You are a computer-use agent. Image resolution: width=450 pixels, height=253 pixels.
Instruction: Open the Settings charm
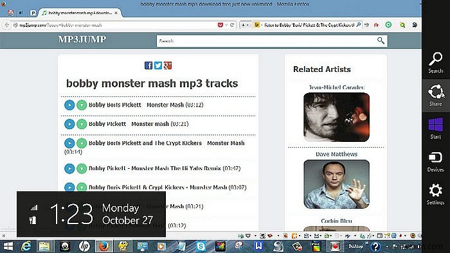(435, 194)
